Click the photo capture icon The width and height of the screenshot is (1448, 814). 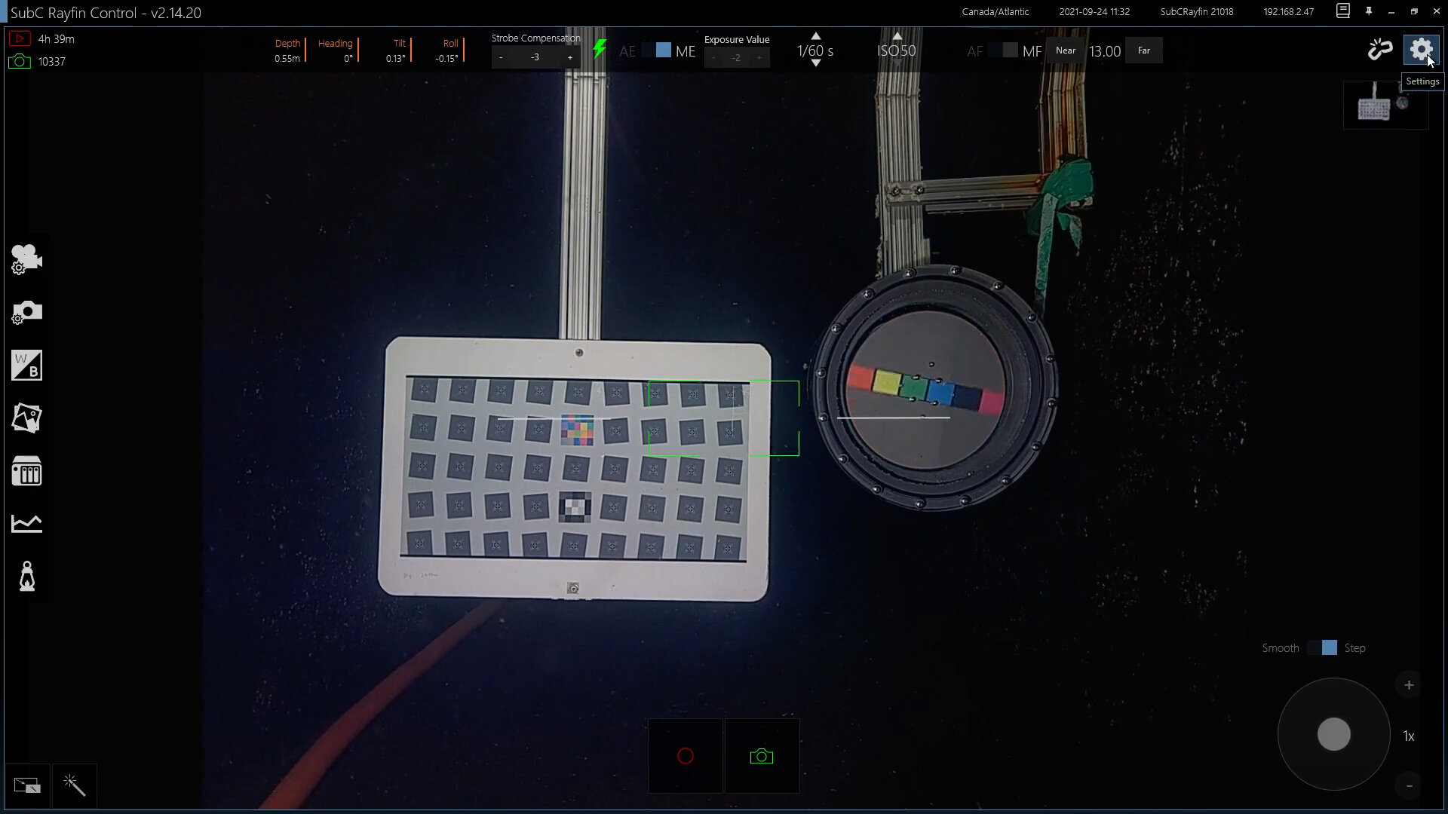[x=761, y=757]
